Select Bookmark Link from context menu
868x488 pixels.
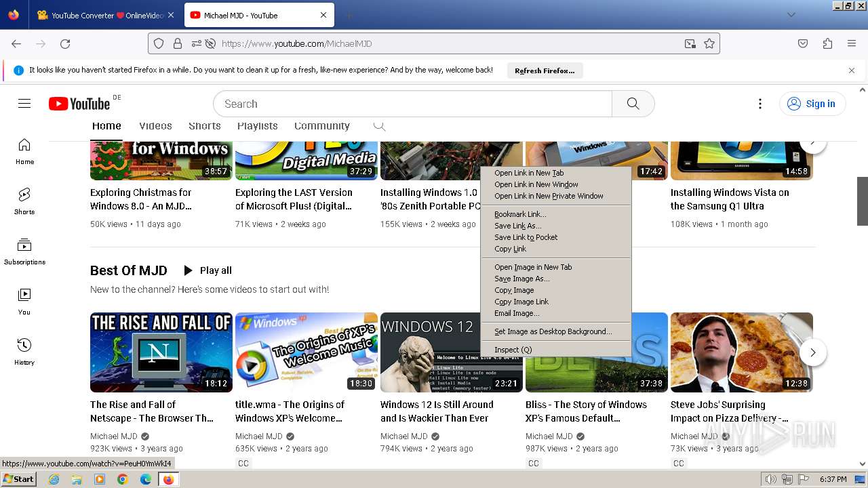[556, 214]
